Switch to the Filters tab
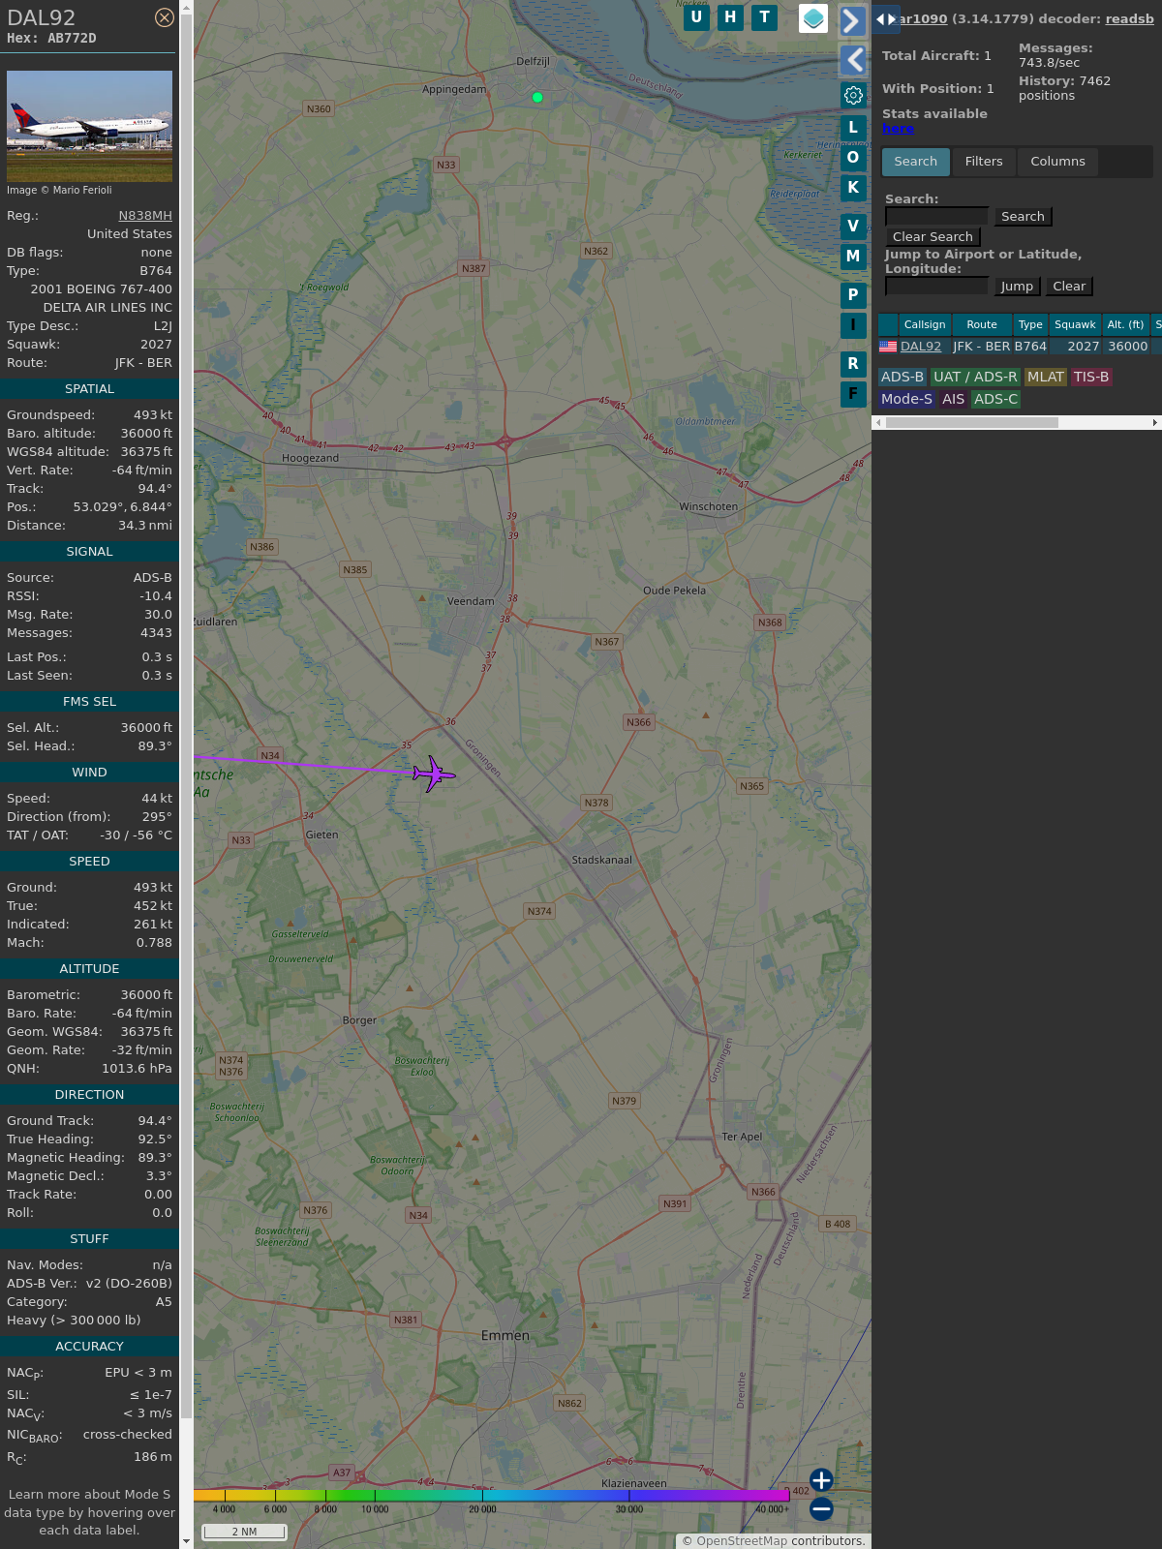The image size is (1162, 1549). 983,162
